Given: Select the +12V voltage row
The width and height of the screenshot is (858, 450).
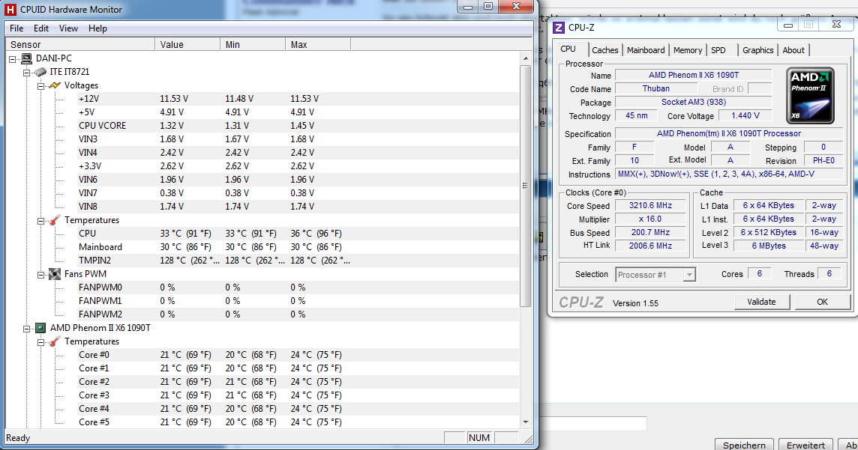Looking at the screenshot, I should [x=298, y=99].
